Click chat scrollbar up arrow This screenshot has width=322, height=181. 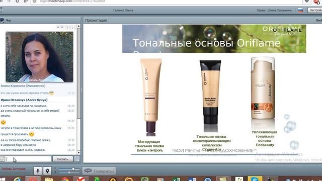(78, 26)
